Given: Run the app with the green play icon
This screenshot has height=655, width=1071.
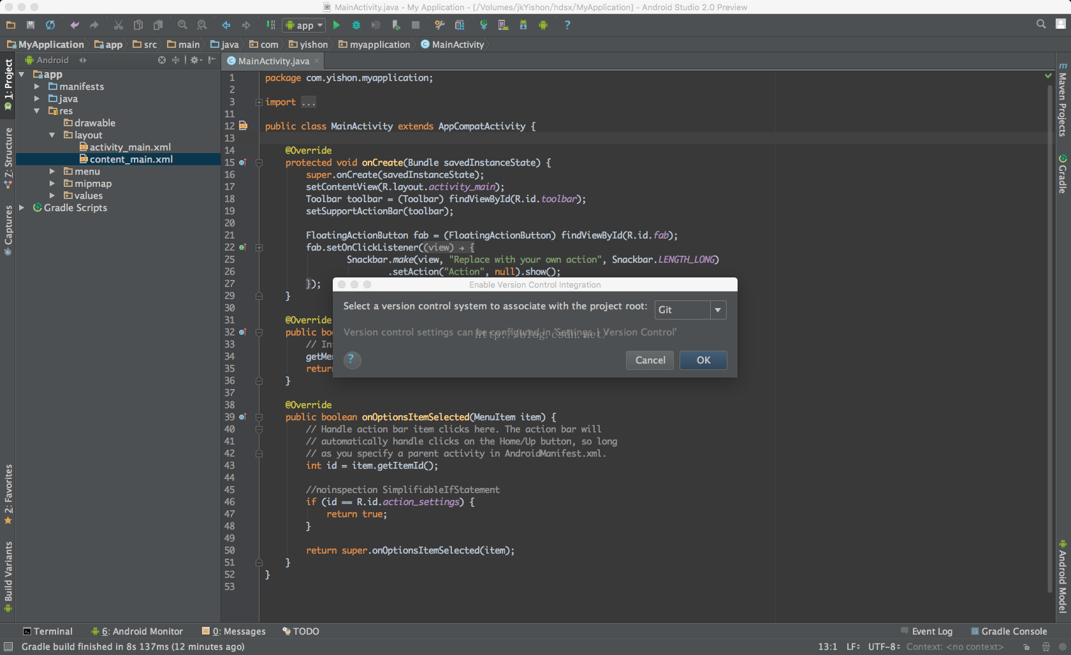Looking at the screenshot, I should 337,25.
